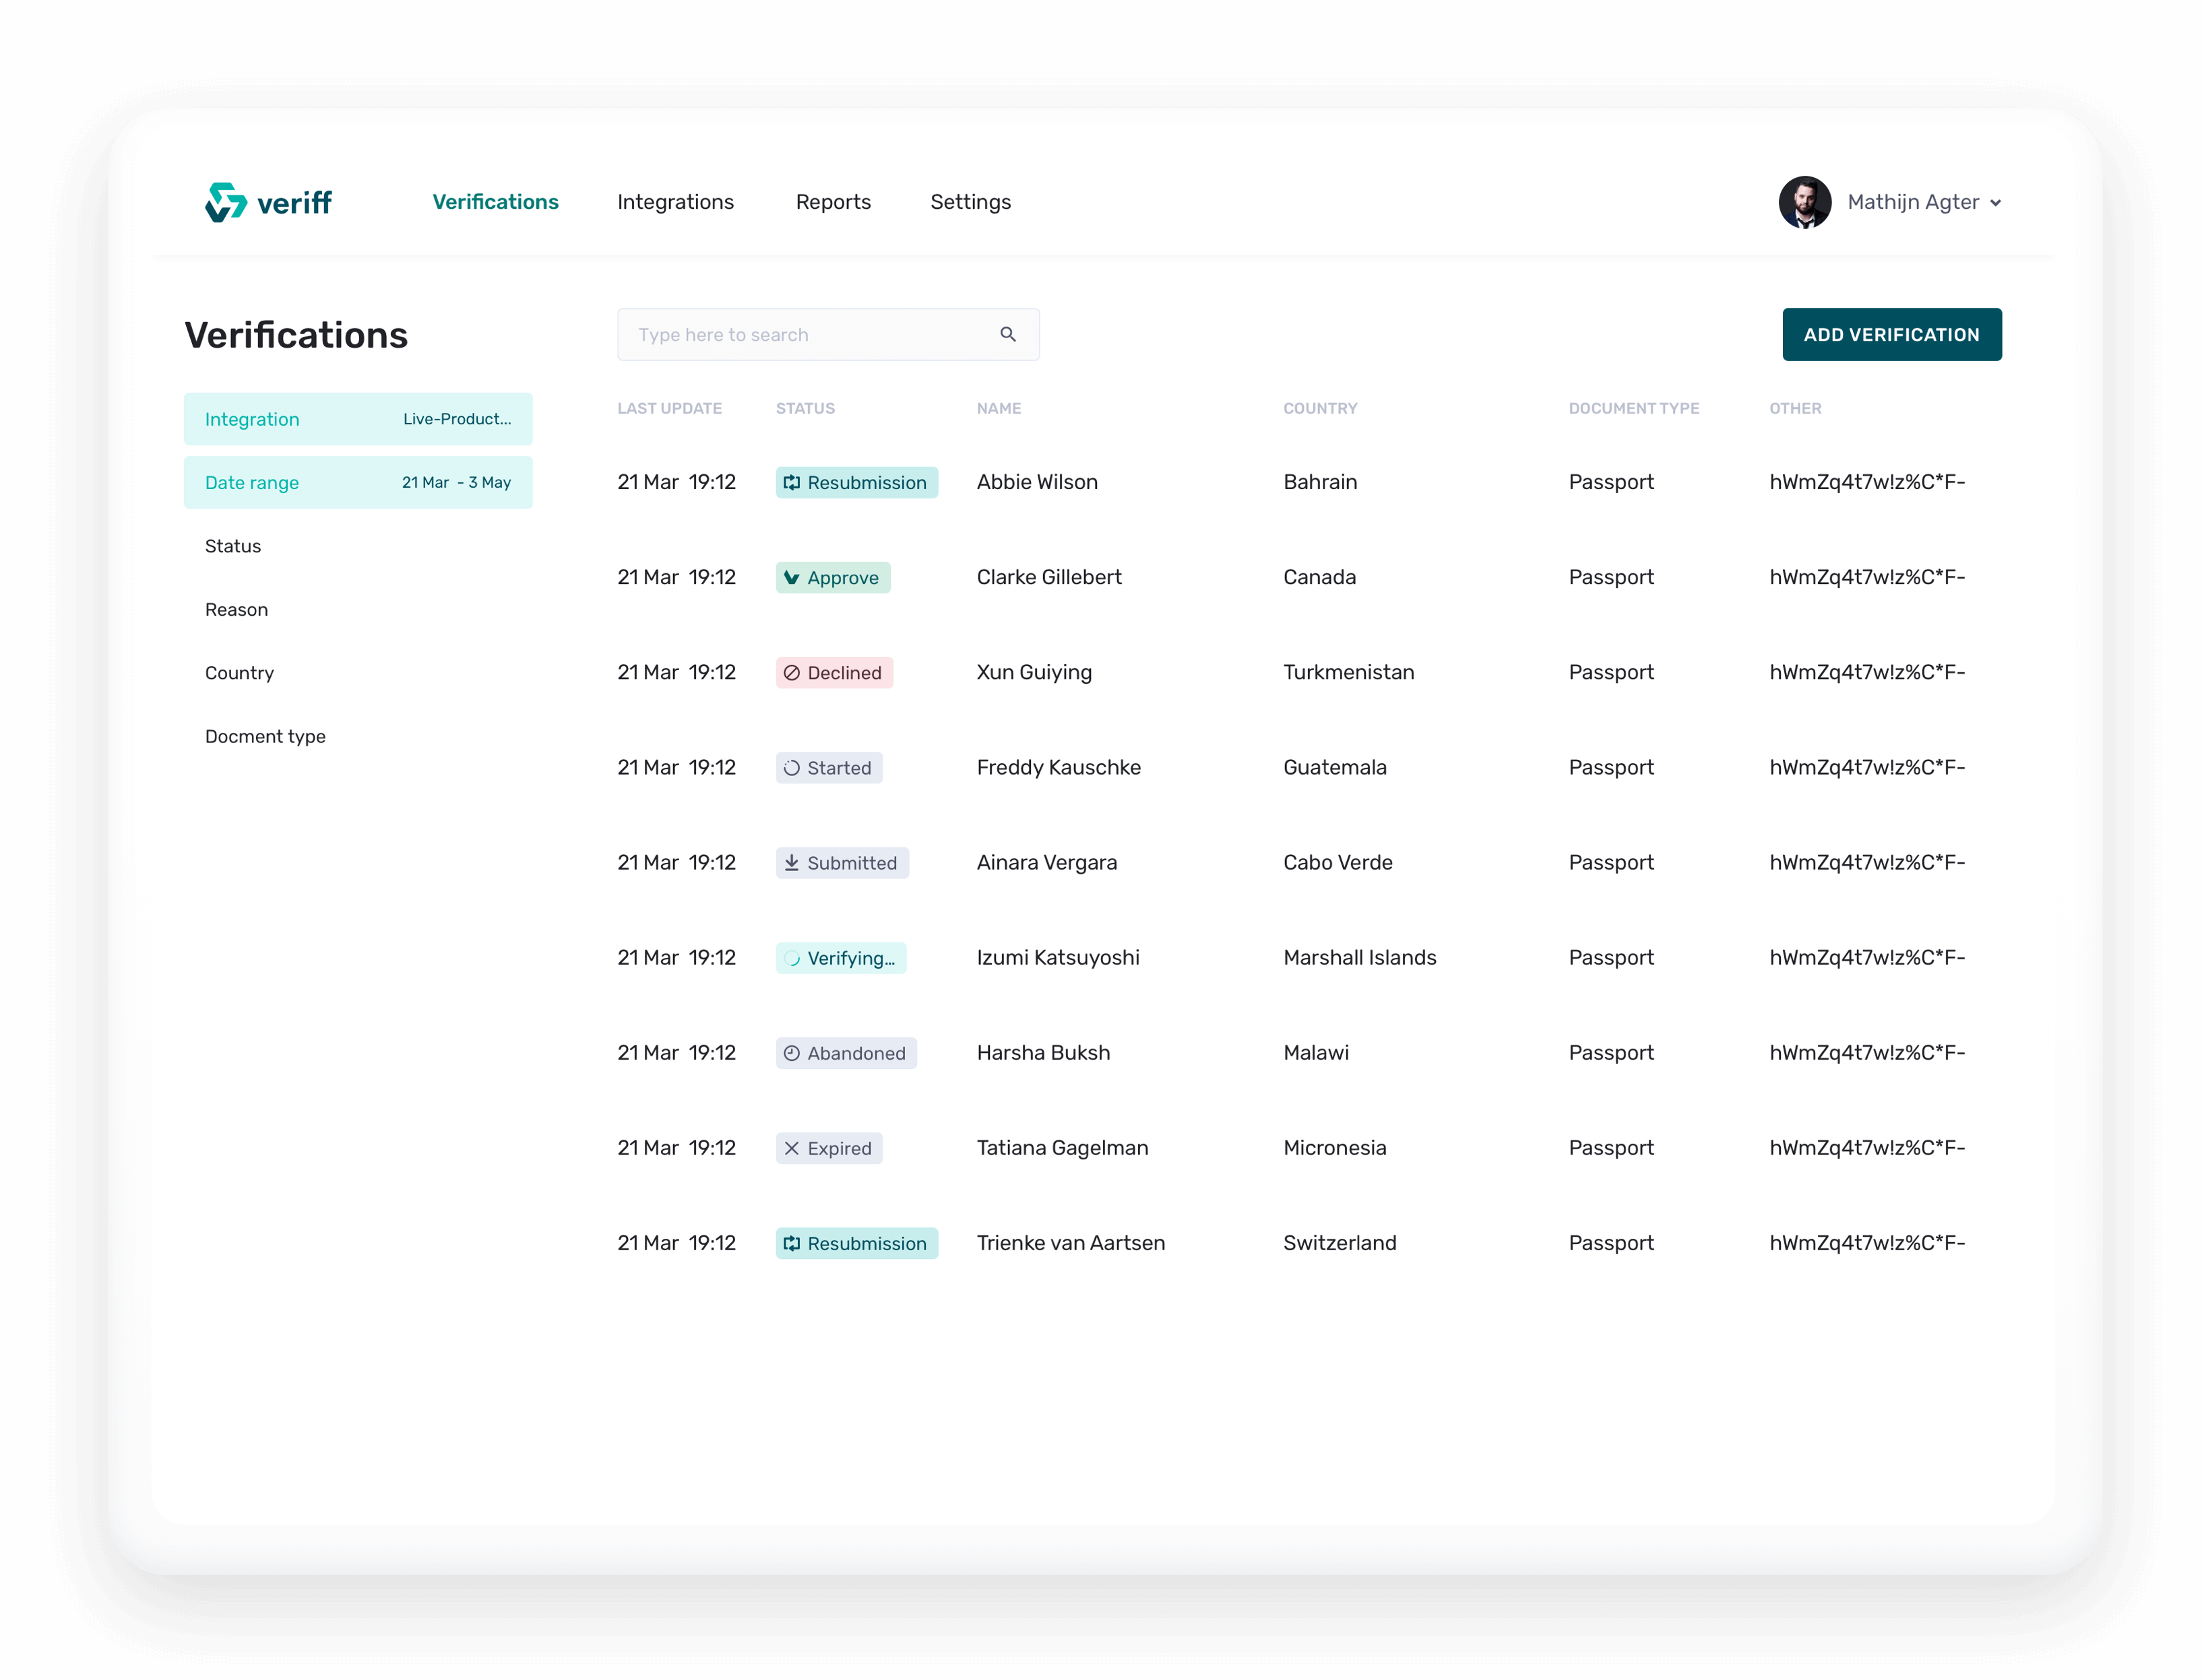Viewport: 2202px width, 1680px height.
Task: Expand the Country filter
Action: tap(239, 672)
